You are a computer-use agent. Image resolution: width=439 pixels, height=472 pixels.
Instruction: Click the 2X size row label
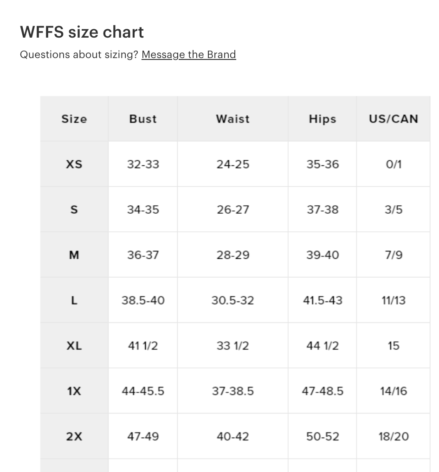(74, 436)
